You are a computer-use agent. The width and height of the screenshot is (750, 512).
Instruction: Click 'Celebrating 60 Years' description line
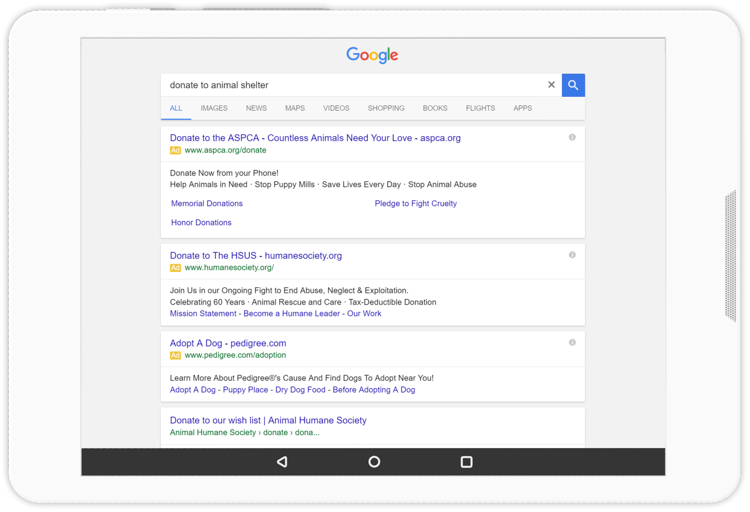[x=303, y=302]
